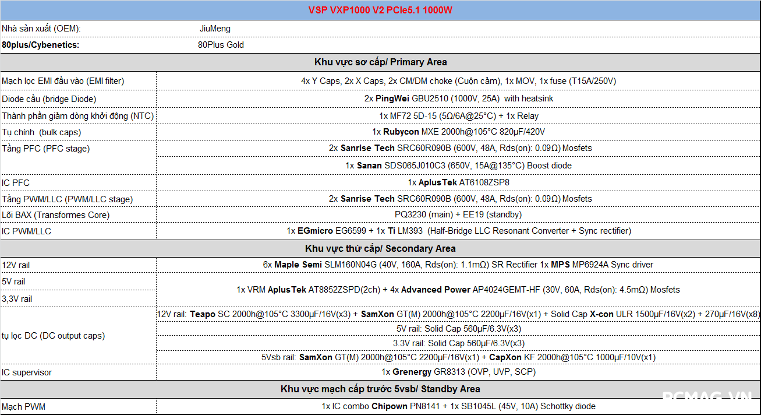Select the Chipown PN8141 standby PWM cell

[458, 406]
